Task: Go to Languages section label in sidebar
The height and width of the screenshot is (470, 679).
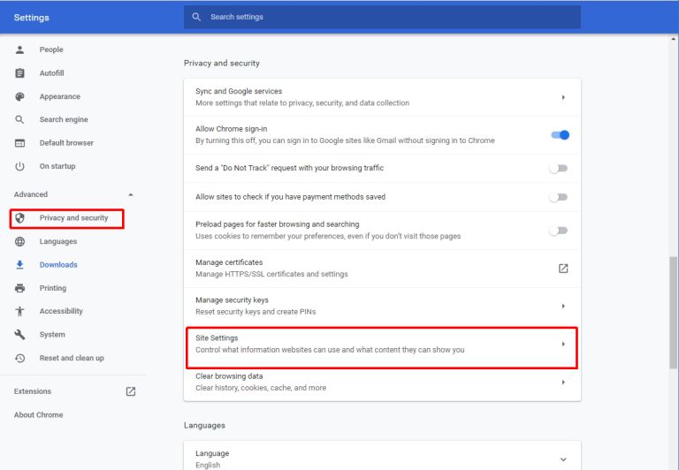Action: tap(58, 241)
